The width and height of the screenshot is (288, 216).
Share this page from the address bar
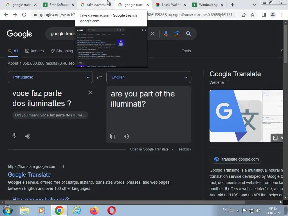pyautogui.click(x=244, y=15)
